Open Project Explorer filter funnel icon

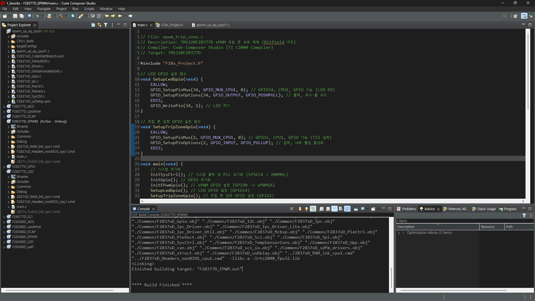(106, 25)
